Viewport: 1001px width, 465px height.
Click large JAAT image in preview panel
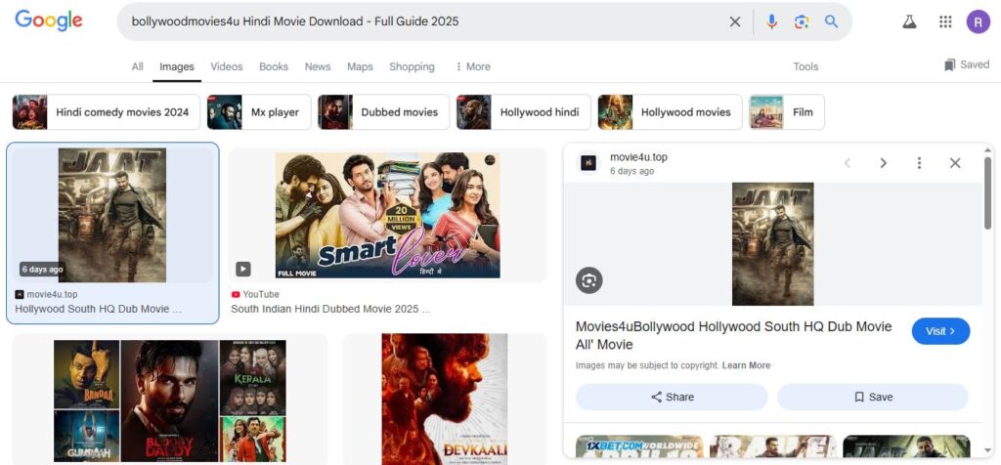pyautogui.click(x=772, y=244)
